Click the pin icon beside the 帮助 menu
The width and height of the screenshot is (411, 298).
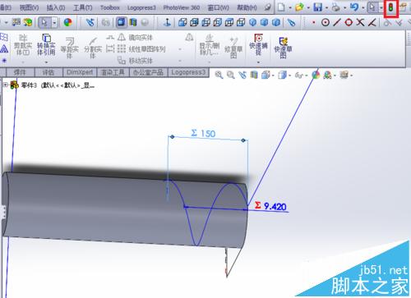[x=267, y=7]
